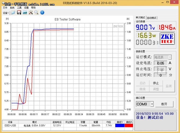Click the open folder toolbar icon

click(x=13, y=13)
